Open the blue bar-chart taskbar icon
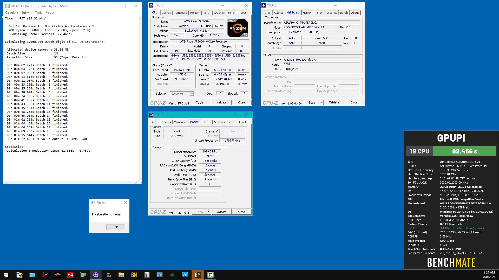 point(185,275)
